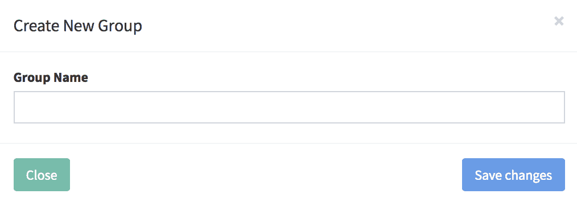Click the blue Save changes button
The height and width of the screenshot is (206, 577).
[513, 175]
